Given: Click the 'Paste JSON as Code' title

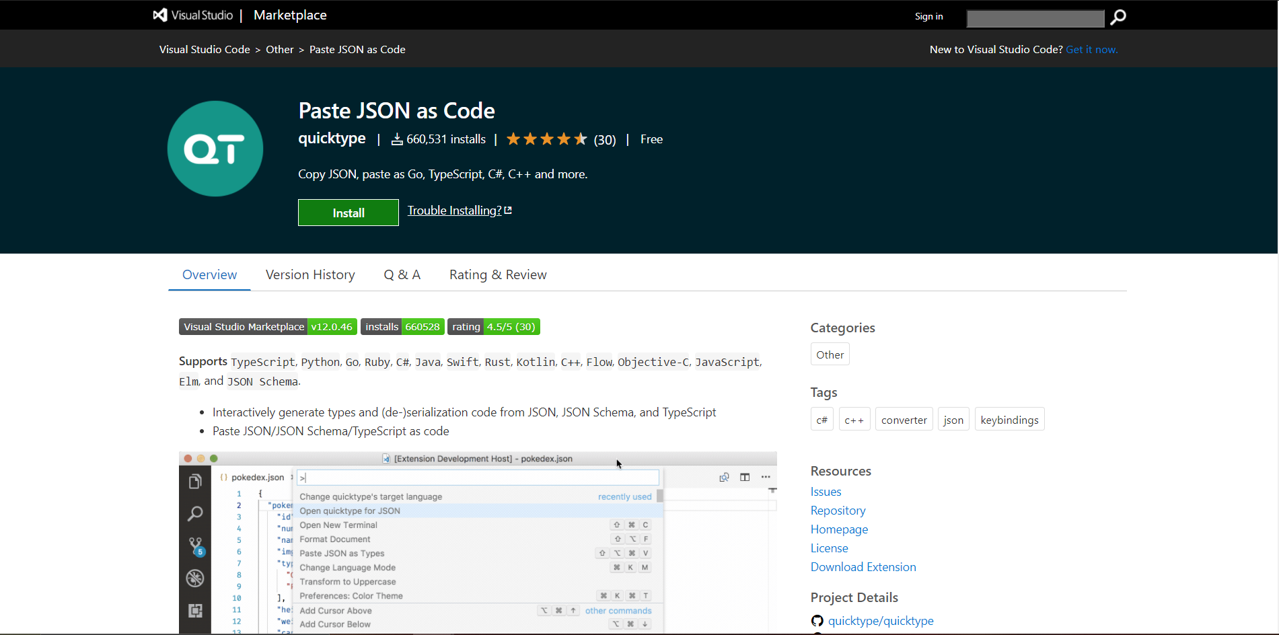Looking at the screenshot, I should click(396, 110).
